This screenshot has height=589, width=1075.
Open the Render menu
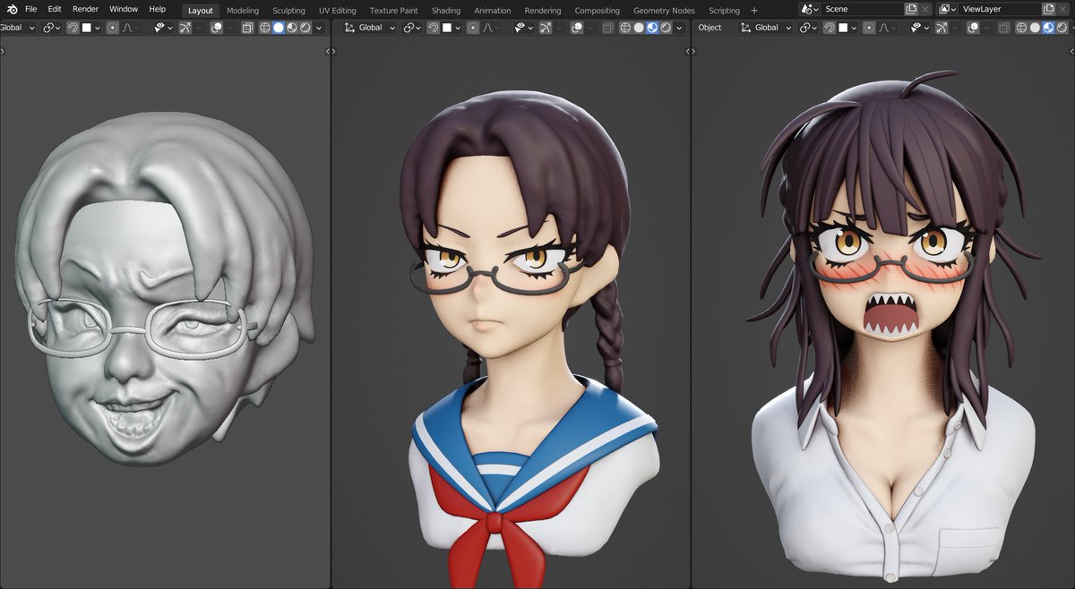tap(85, 9)
